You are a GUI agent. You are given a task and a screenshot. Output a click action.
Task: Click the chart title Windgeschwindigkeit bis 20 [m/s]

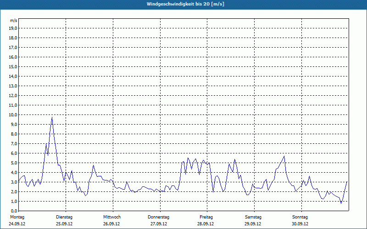pyautogui.click(x=185, y=4)
